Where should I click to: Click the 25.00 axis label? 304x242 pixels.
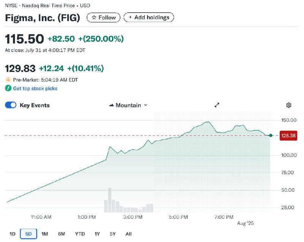pos(288,207)
